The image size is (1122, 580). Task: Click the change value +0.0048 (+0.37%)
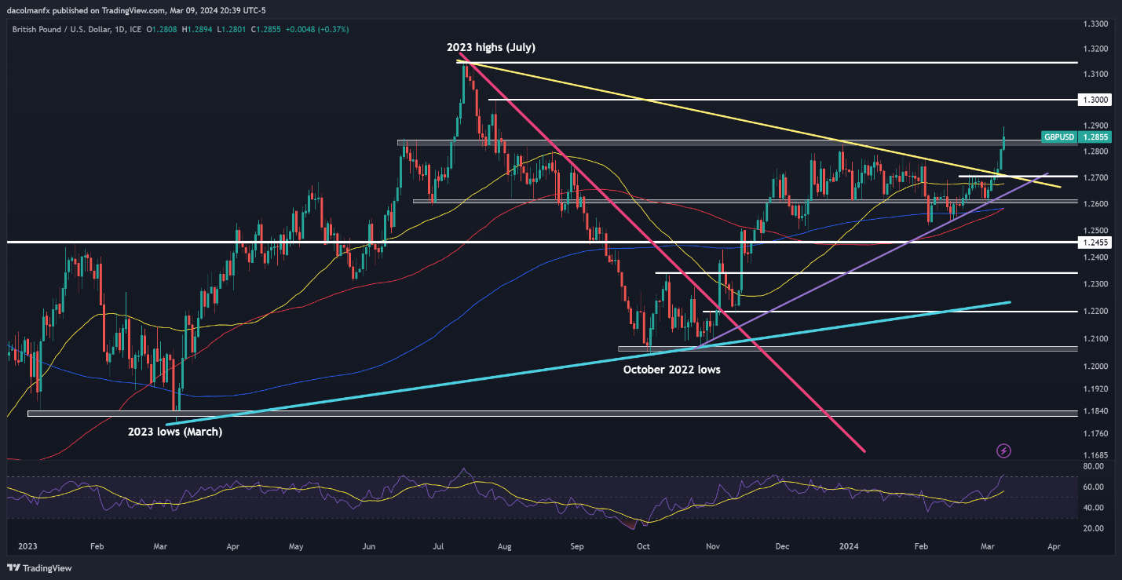click(317, 29)
